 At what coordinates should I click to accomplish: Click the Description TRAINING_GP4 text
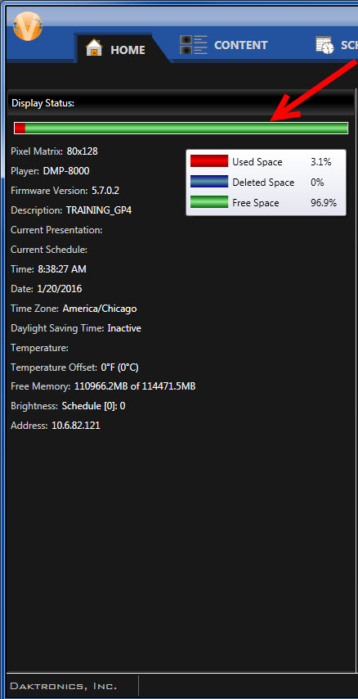pyautogui.click(x=99, y=210)
